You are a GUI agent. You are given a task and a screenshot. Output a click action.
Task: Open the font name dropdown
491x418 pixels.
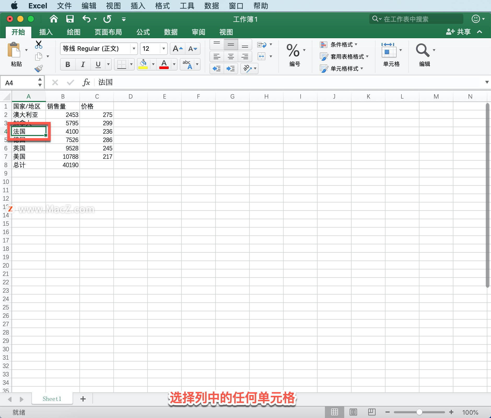[134, 49]
